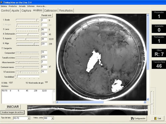Screen dimensions: 166x124
Task: Adjust the Contraste transic. slider
Action: pos(27,67)
